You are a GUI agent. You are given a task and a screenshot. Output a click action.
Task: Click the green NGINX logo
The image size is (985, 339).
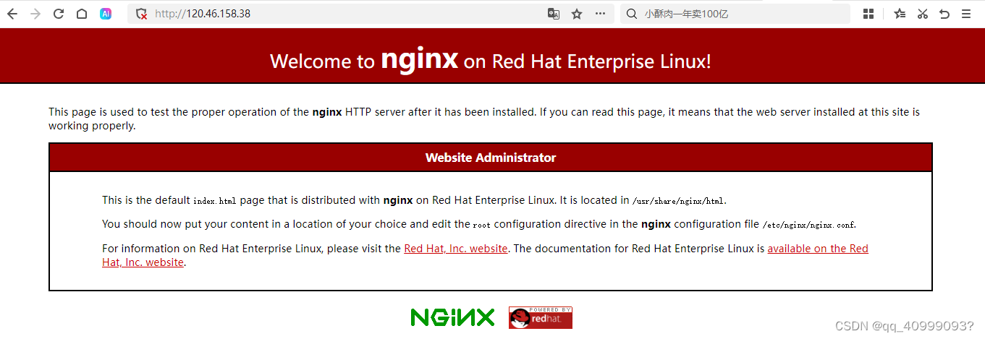coord(453,317)
